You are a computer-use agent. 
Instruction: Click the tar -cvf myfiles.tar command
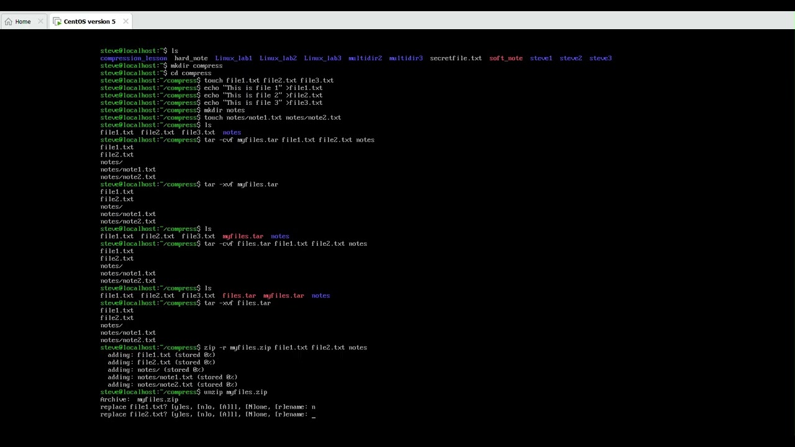coord(289,140)
